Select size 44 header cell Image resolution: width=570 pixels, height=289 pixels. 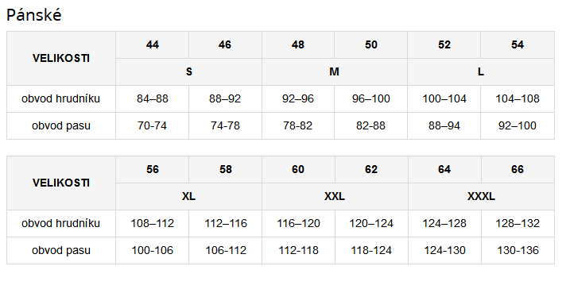point(153,44)
